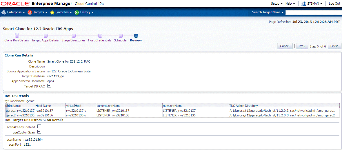The height and width of the screenshot is (150, 342).
Task: Go to the Schedule step
Action: point(120,40)
